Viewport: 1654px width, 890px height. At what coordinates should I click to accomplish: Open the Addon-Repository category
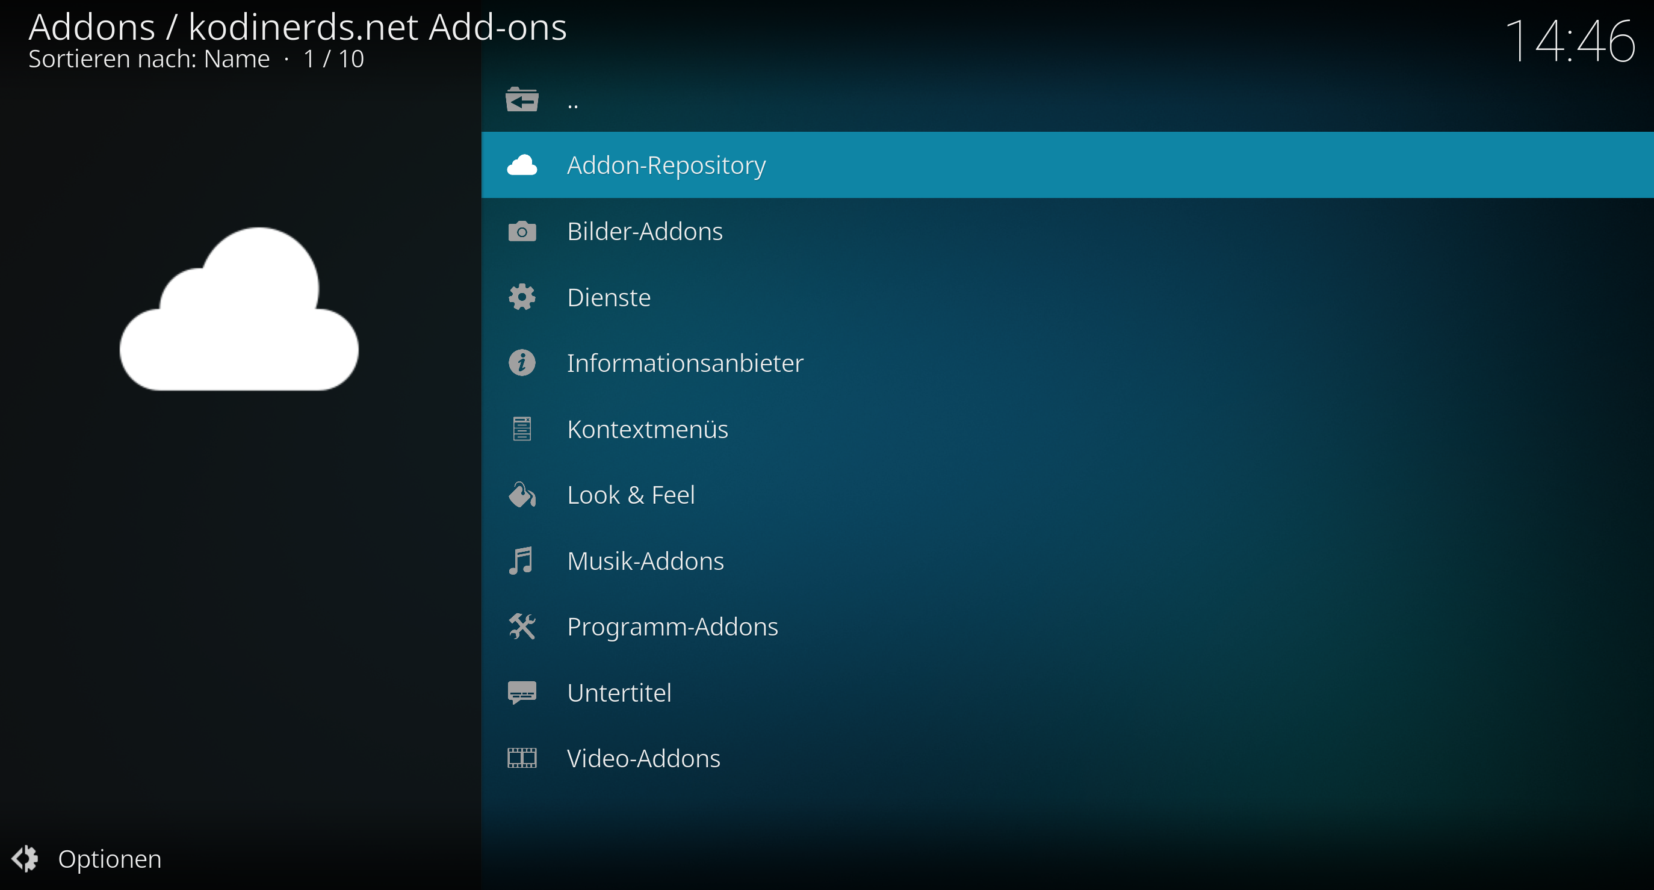1067,165
